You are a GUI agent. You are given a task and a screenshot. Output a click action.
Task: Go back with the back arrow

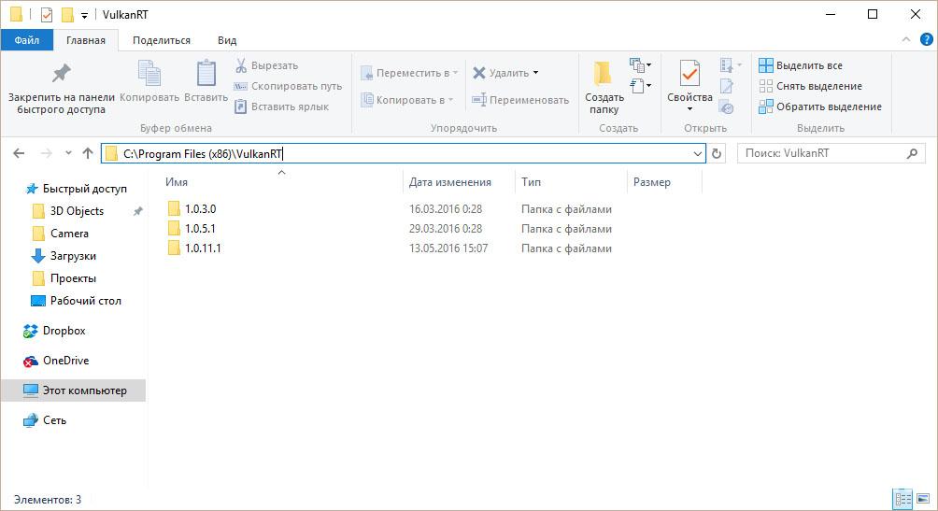[19, 154]
